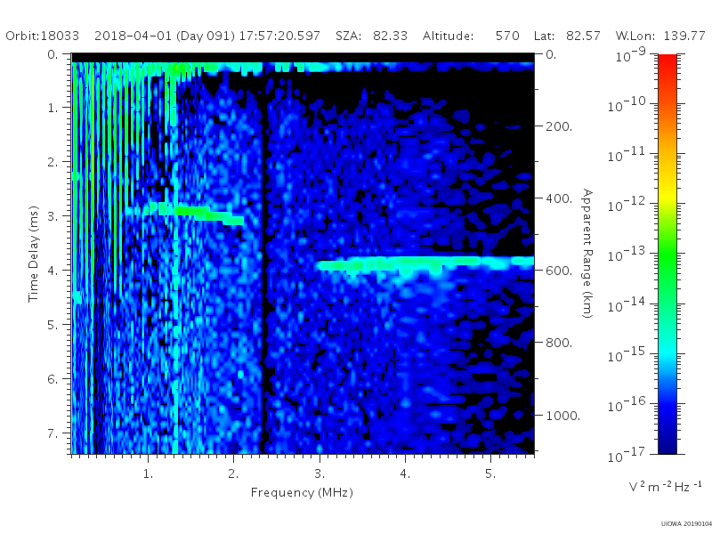The width and height of the screenshot is (712, 534).
Task: Click the 2. frequency axis tick label
Action: click(233, 473)
